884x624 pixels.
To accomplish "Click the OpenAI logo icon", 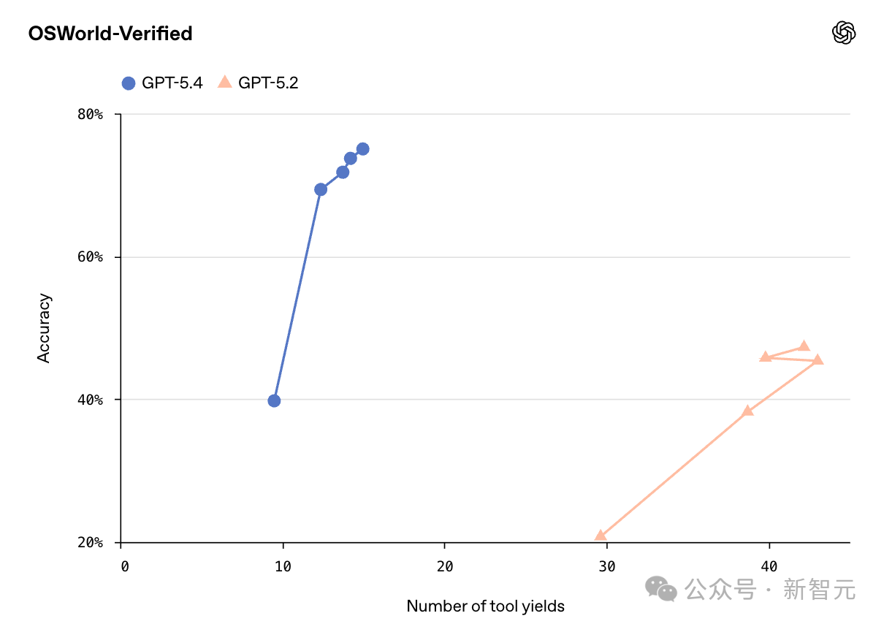I will (843, 33).
